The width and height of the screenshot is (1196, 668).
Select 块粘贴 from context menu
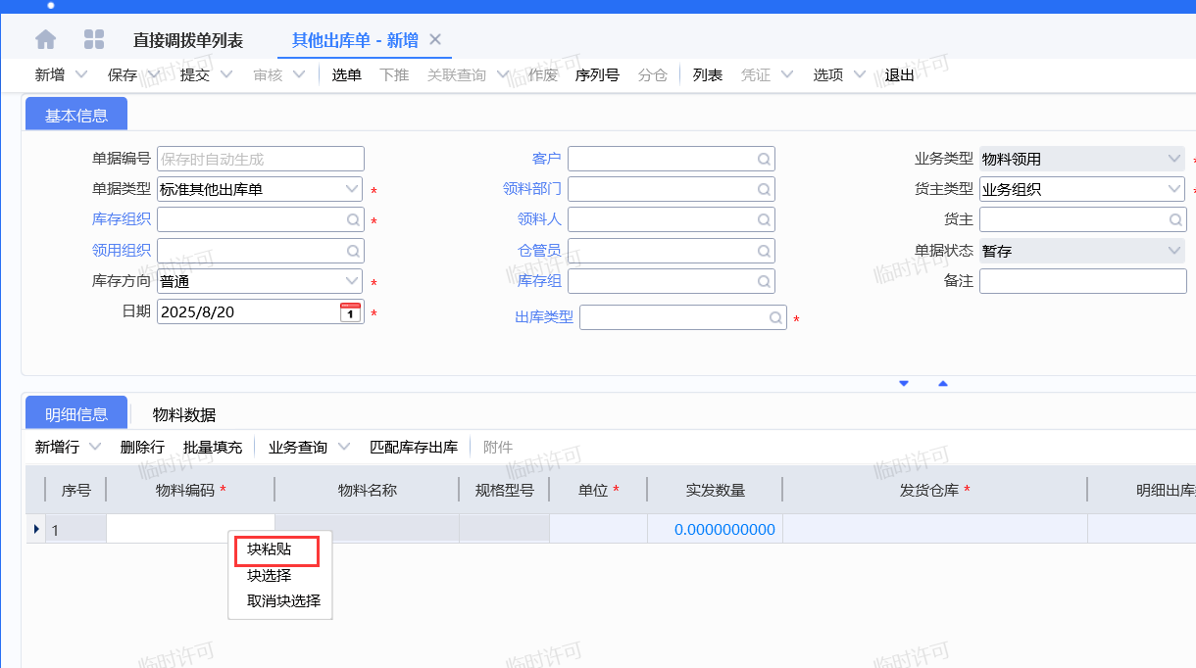pos(270,550)
